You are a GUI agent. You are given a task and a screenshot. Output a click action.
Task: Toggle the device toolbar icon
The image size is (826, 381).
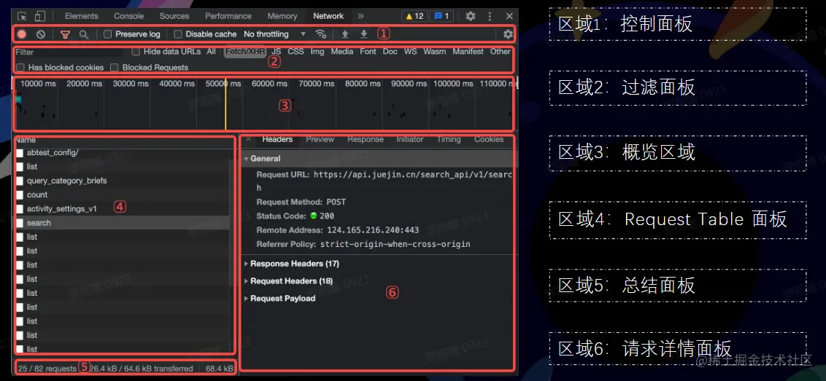click(41, 16)
